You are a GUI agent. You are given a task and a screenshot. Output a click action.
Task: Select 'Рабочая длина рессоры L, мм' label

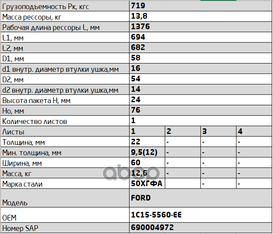[65, 27]
